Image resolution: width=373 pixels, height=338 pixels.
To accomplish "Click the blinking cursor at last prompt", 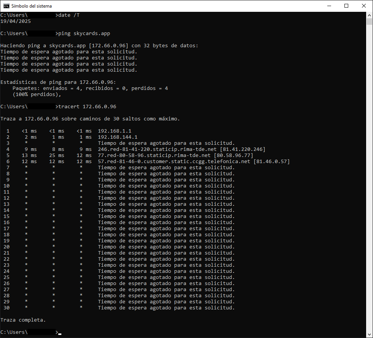I will (60, 333).
